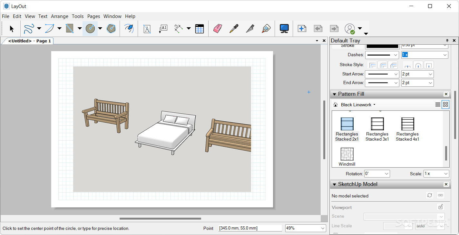Go to next page arrow icon
This screenshot has height=235, width=459.
[334, 29]
